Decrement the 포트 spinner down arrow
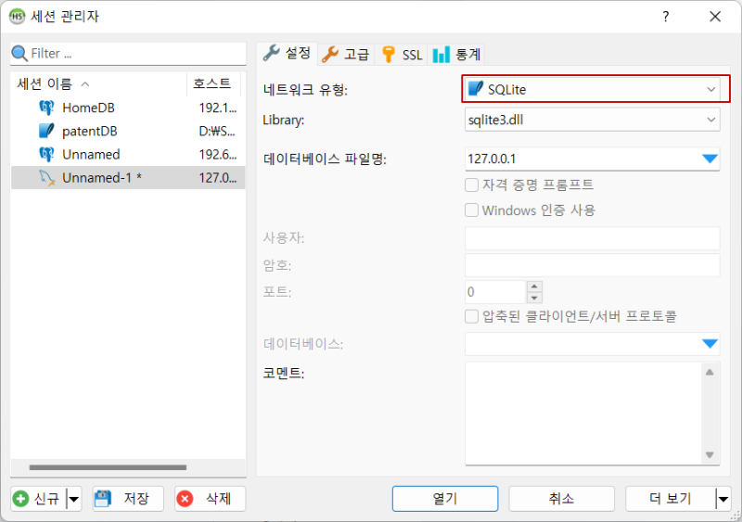 pyautogui.click(x=534, y=298)
